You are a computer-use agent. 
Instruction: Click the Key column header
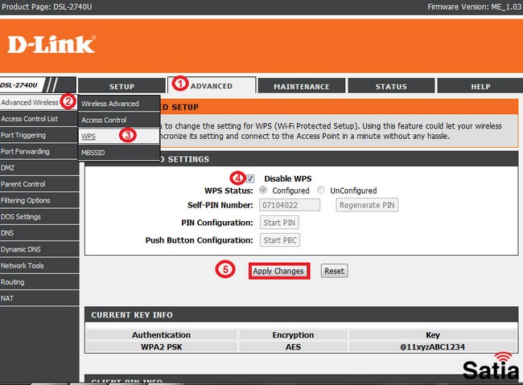[x=433, y=334]
